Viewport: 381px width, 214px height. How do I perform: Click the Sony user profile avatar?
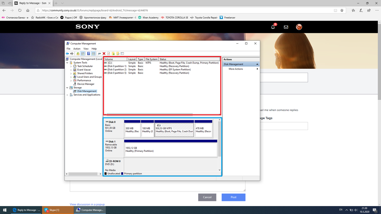point(299,27)
